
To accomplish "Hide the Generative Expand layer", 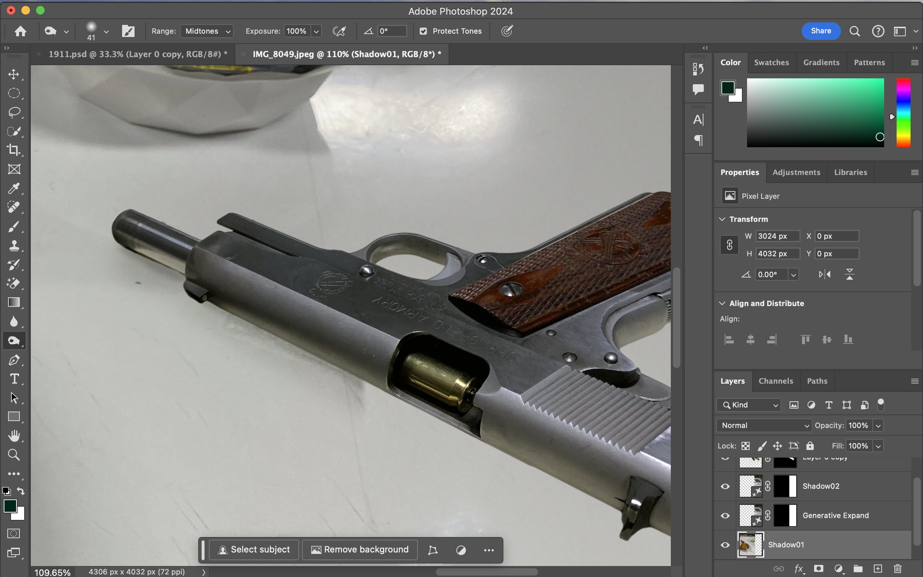I will point(725,515).
